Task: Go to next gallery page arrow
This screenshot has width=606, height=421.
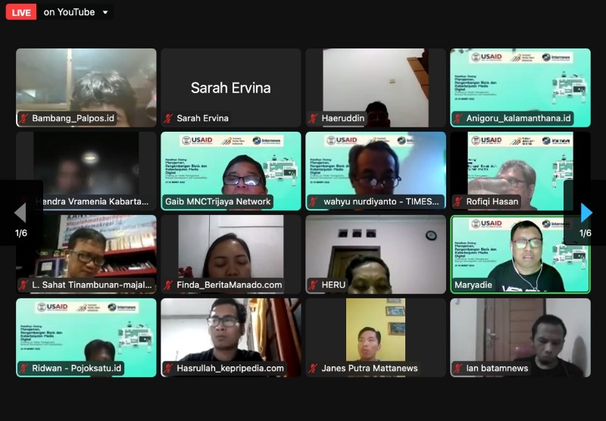Action: pos(586,213)
